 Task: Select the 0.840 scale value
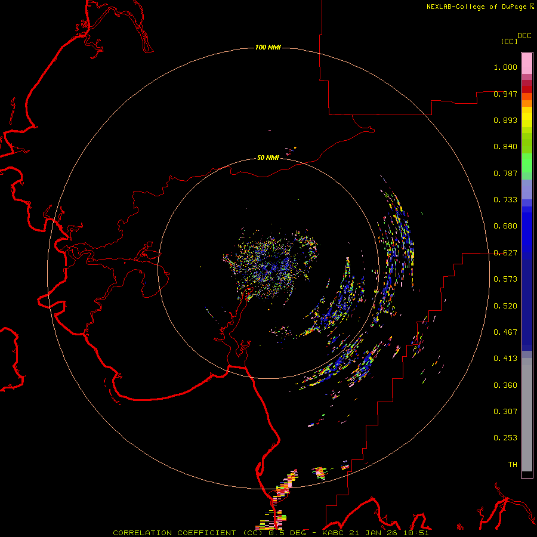tap(505, 147)
